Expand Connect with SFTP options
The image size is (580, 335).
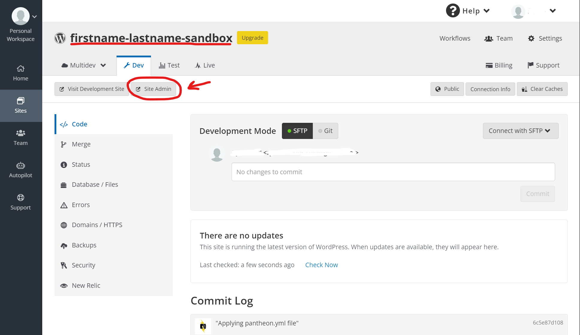520,130
